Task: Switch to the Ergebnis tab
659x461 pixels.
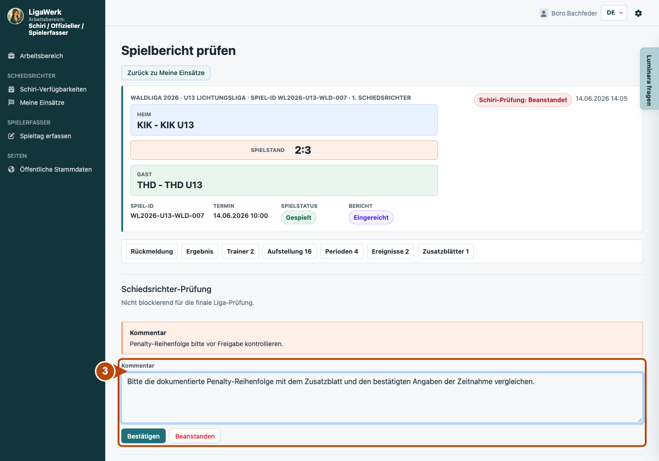Action: pos(200,251)
